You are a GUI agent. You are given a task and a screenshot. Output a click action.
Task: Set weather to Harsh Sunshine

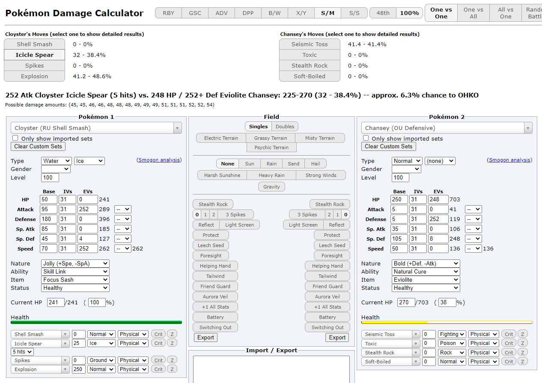pos(222,175)
